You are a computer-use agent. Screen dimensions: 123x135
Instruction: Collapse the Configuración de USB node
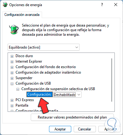(x=12, y=84)
